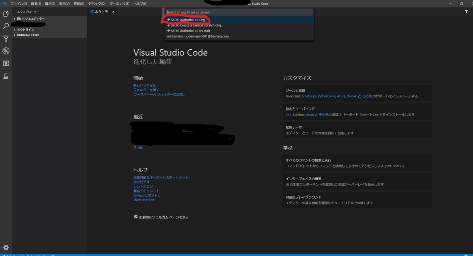Open the 編集(E) menu
The height and width of the screenshot is (256, 473).
36,4
